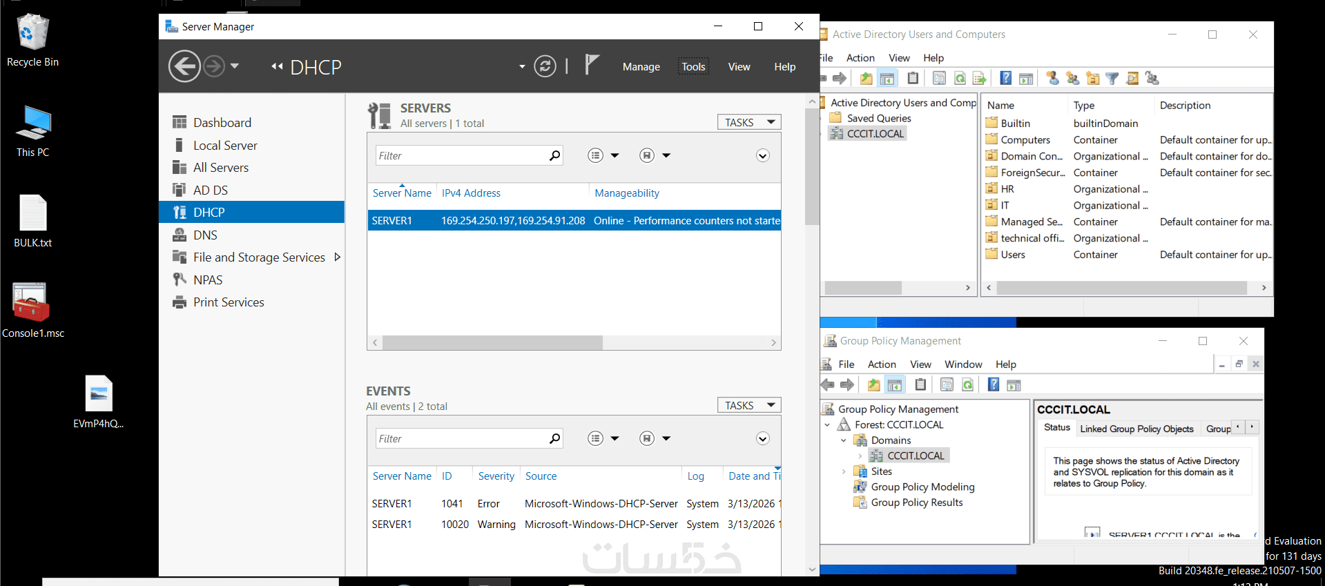Expand the Events filter chevron
Viewport: 1325px width, 586px height.
[763, 438]
